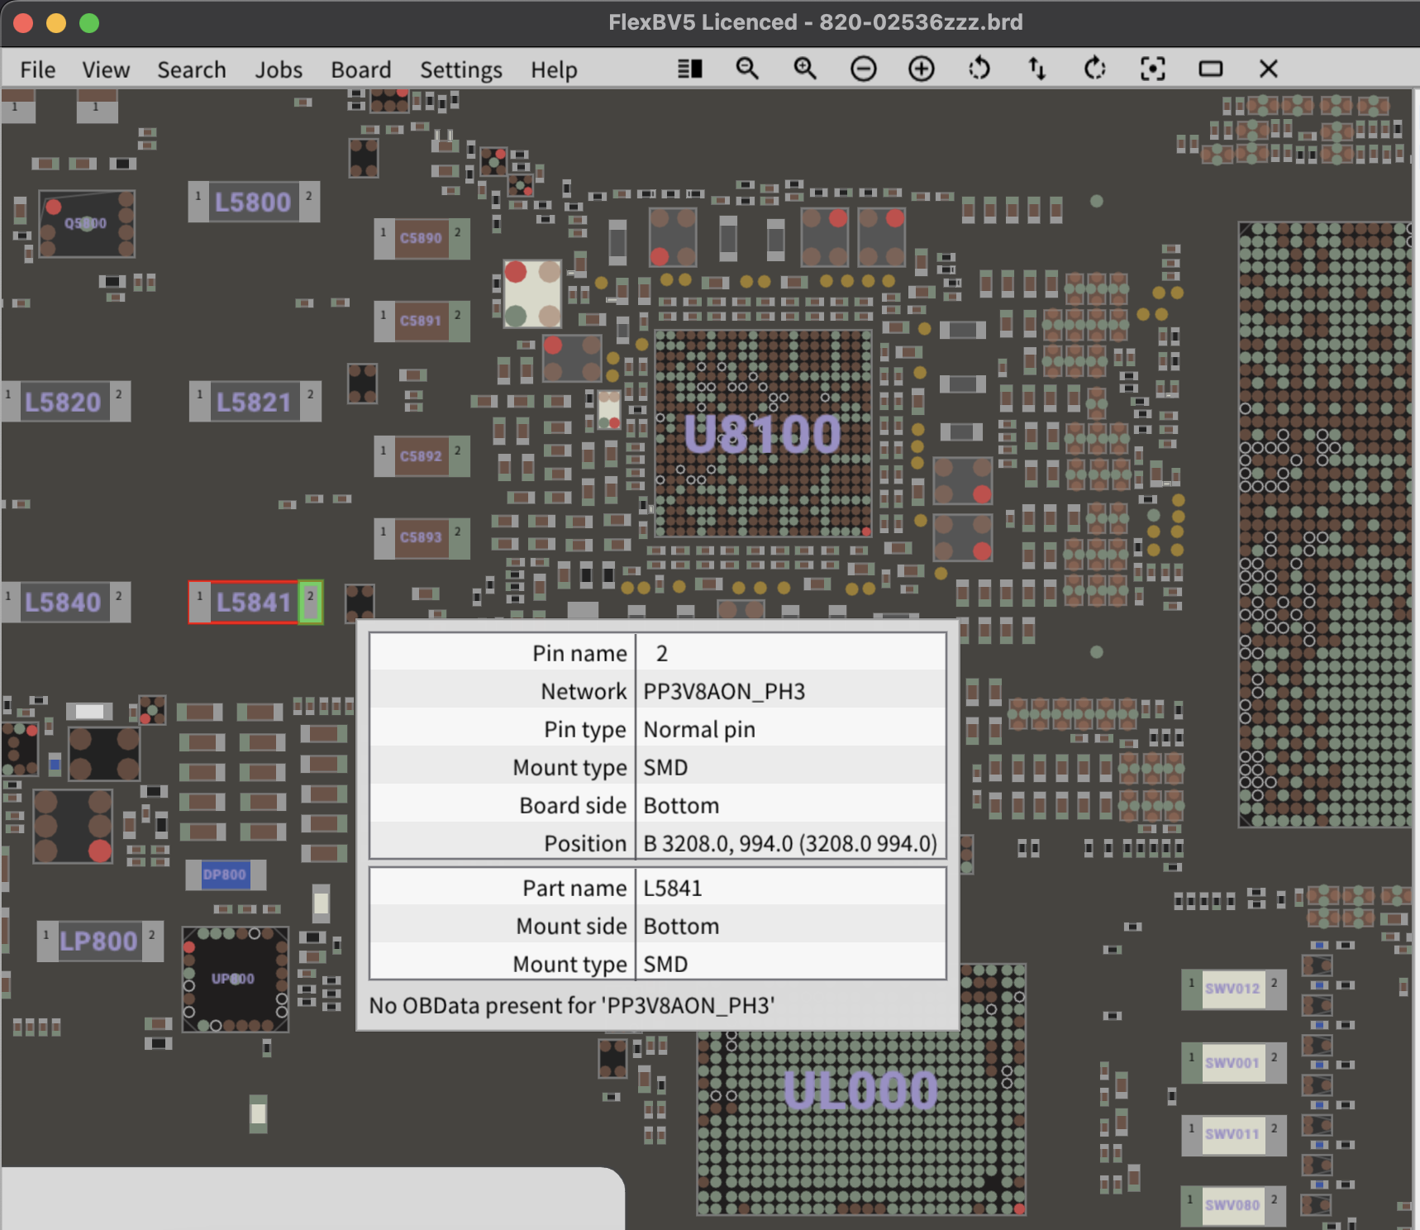Open the File menu
Viewport: 1420px width, 1230px height.
point(37,70)
